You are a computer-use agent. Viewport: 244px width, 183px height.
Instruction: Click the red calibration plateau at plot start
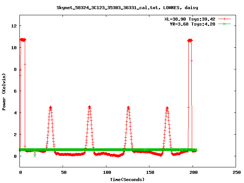tap(23, 40)
